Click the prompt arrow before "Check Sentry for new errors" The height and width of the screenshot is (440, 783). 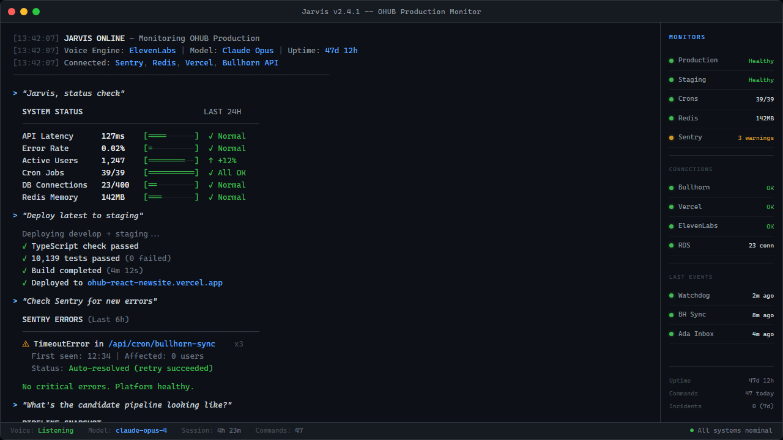[x=15, y=301]
